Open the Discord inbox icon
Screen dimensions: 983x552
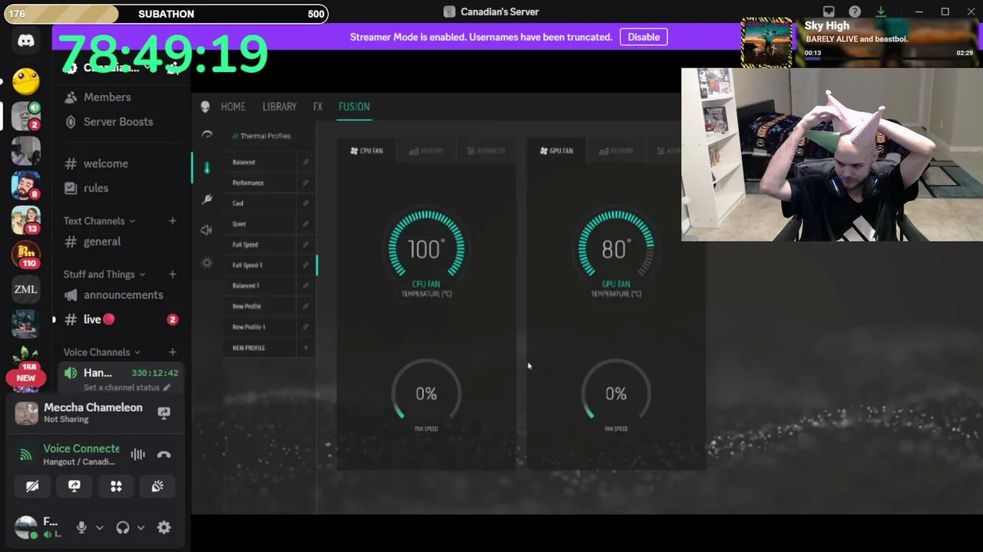[829, 11]
